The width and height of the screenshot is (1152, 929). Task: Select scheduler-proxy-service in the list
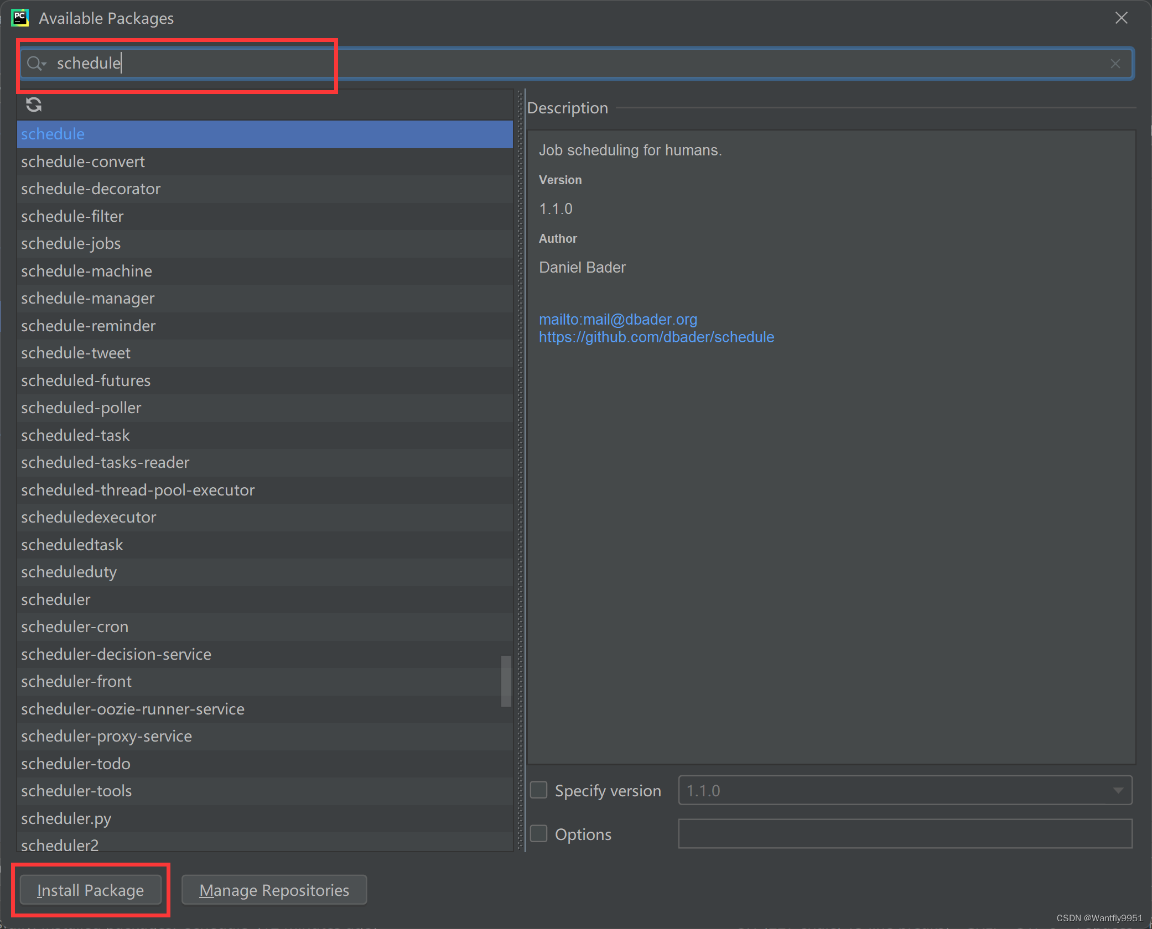pos(265,737)
